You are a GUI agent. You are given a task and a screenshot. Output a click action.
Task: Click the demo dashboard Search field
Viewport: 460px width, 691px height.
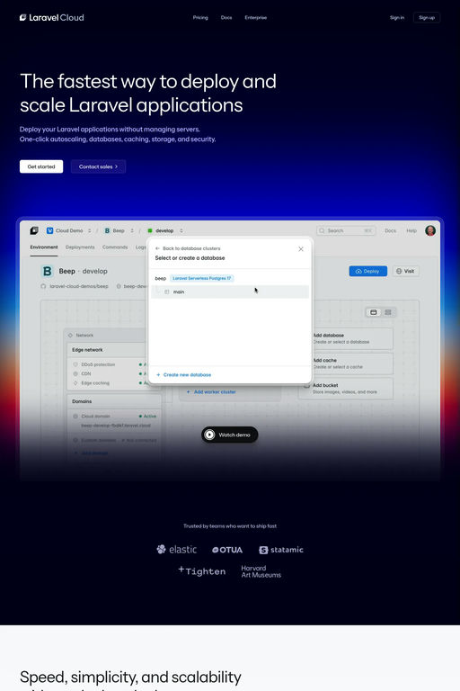[346, 230]
